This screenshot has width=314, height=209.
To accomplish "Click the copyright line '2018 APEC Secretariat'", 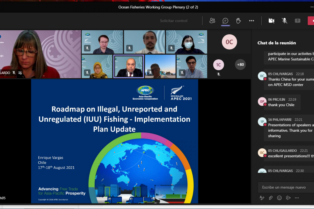I will click(x=53, y=200).
